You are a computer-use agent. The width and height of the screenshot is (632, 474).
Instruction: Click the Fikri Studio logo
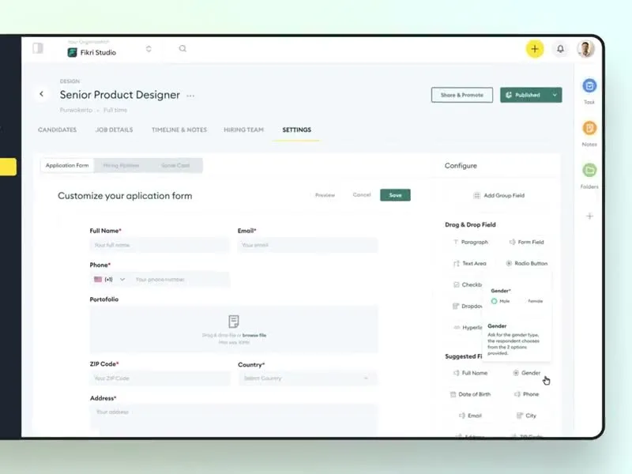(72, 52)
